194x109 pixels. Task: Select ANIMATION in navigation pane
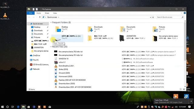point(39,48)
